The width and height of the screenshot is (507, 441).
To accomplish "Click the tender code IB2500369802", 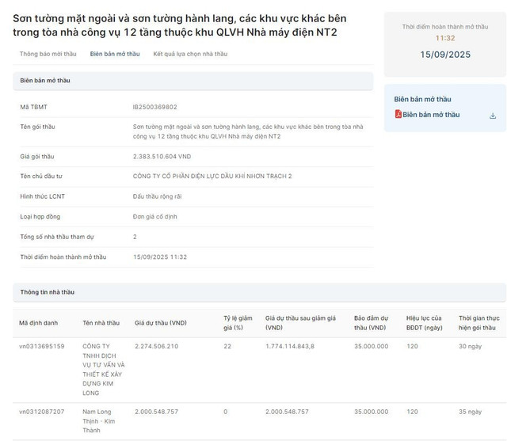I will pos(155,107).
